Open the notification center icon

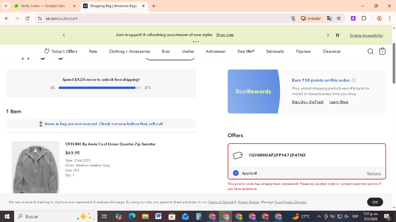coord(387,217)
